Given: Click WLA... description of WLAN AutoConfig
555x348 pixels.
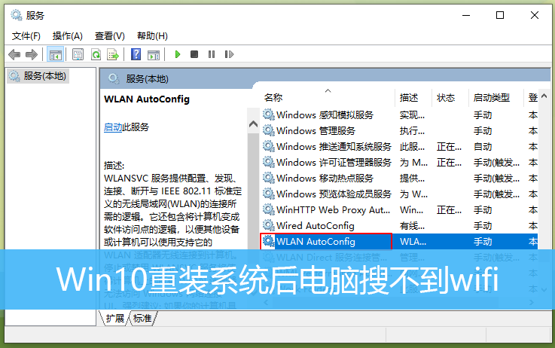Looking at the screenshot, I should 413,242.
